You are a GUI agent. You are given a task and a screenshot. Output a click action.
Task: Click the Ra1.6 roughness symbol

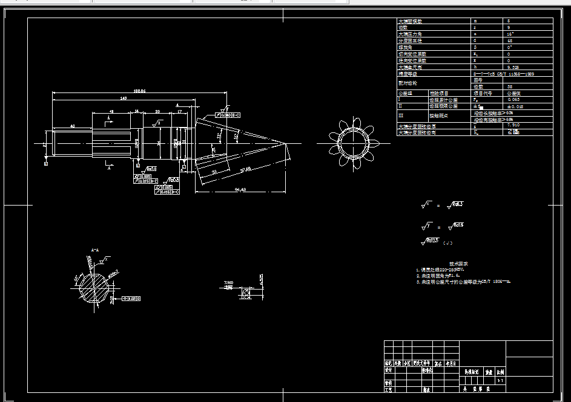tap(456, 226)
